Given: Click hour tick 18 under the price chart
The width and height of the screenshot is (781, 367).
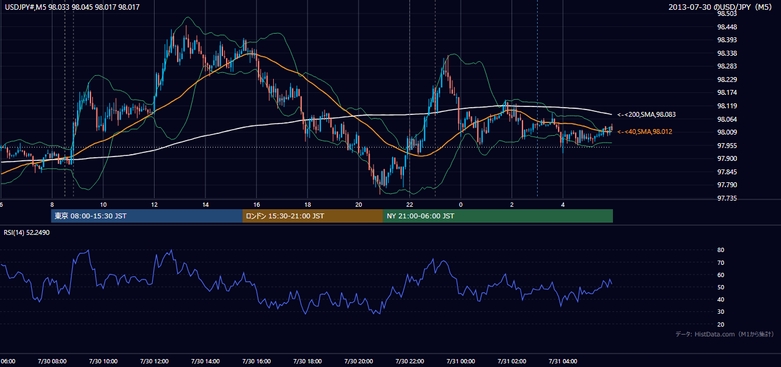Looking at the screenshot, I should click(x=307, y=204).
